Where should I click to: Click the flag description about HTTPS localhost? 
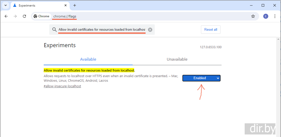[x=111, y=78]
